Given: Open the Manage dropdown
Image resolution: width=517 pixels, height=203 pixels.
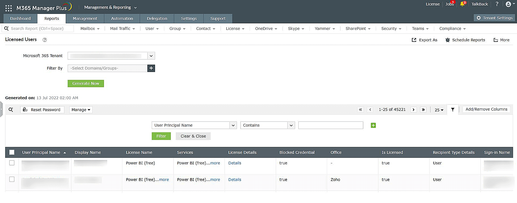Looking at the screenshot, I should 81,110.
